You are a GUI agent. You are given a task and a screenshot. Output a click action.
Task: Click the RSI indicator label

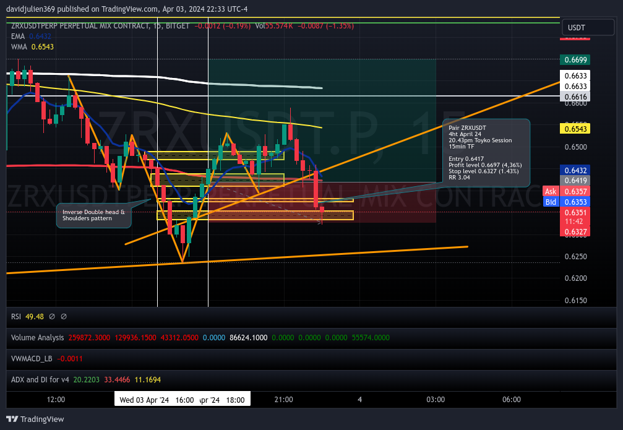tap(16, 317)
